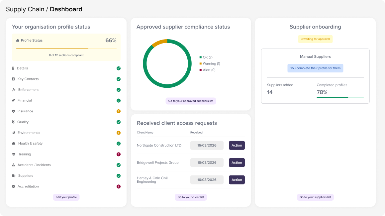Click the Enforcement gavel icon
Image resolution: width=385 pixels, height=216 pixels.
(x=14, y=90)
